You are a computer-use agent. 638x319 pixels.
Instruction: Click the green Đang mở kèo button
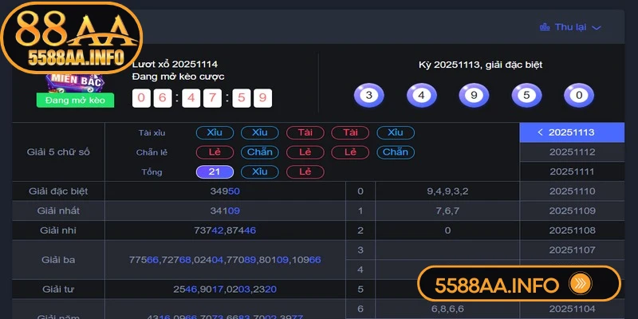[x=74, y=100]
